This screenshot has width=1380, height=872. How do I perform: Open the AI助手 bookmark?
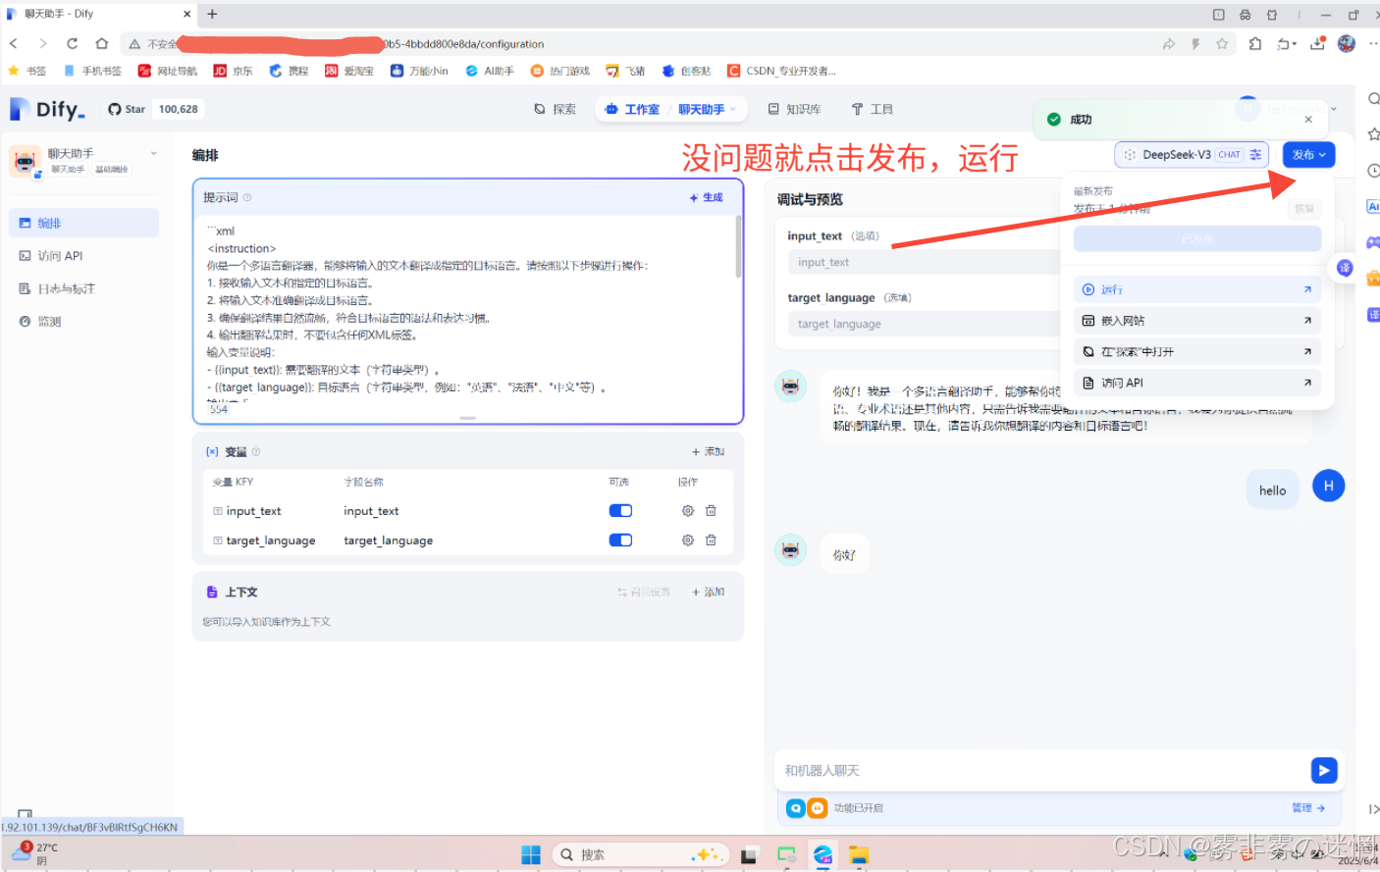pyautogui.click(x=490, y=71)
